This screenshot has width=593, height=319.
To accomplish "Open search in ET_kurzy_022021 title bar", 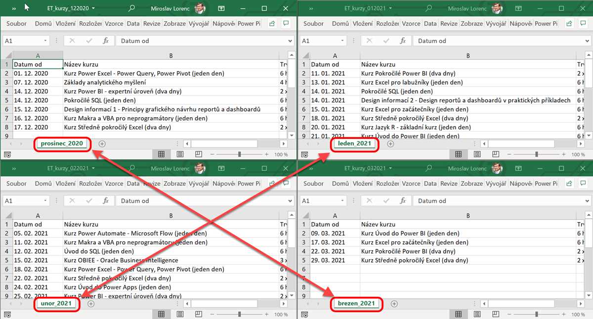I will 131,168.
